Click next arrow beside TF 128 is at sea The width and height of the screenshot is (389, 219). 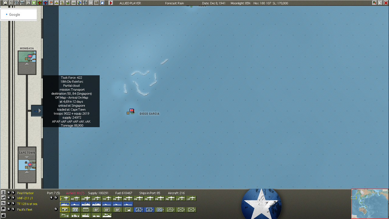tap(13, 203)
